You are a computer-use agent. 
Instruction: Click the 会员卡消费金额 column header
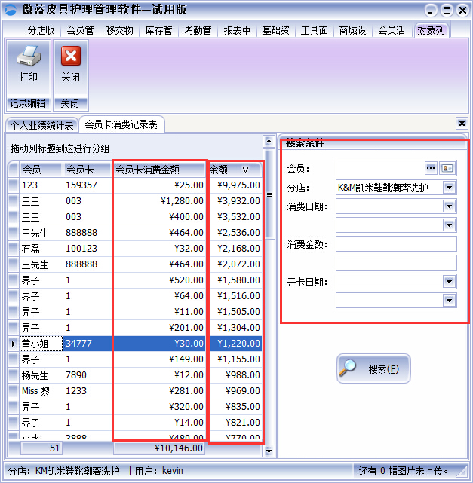pos(159,170)
